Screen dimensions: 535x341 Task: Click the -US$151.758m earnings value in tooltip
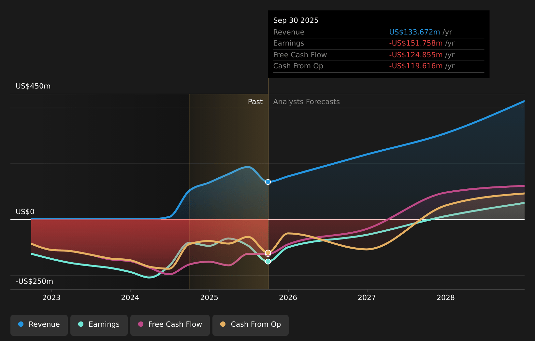tap(416, 43)
